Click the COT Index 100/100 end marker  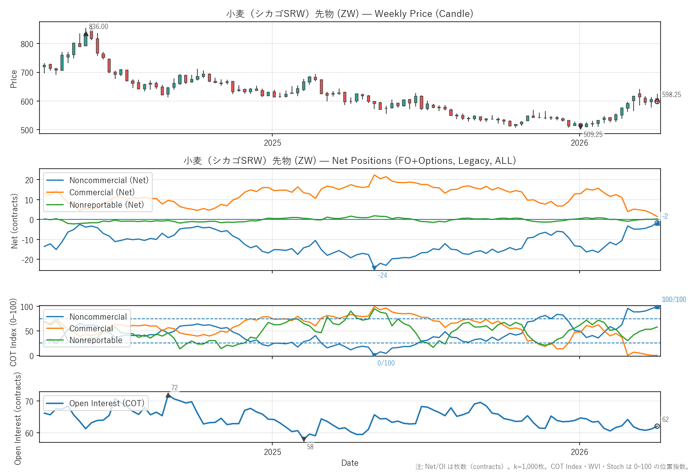[x=657, y=307]
